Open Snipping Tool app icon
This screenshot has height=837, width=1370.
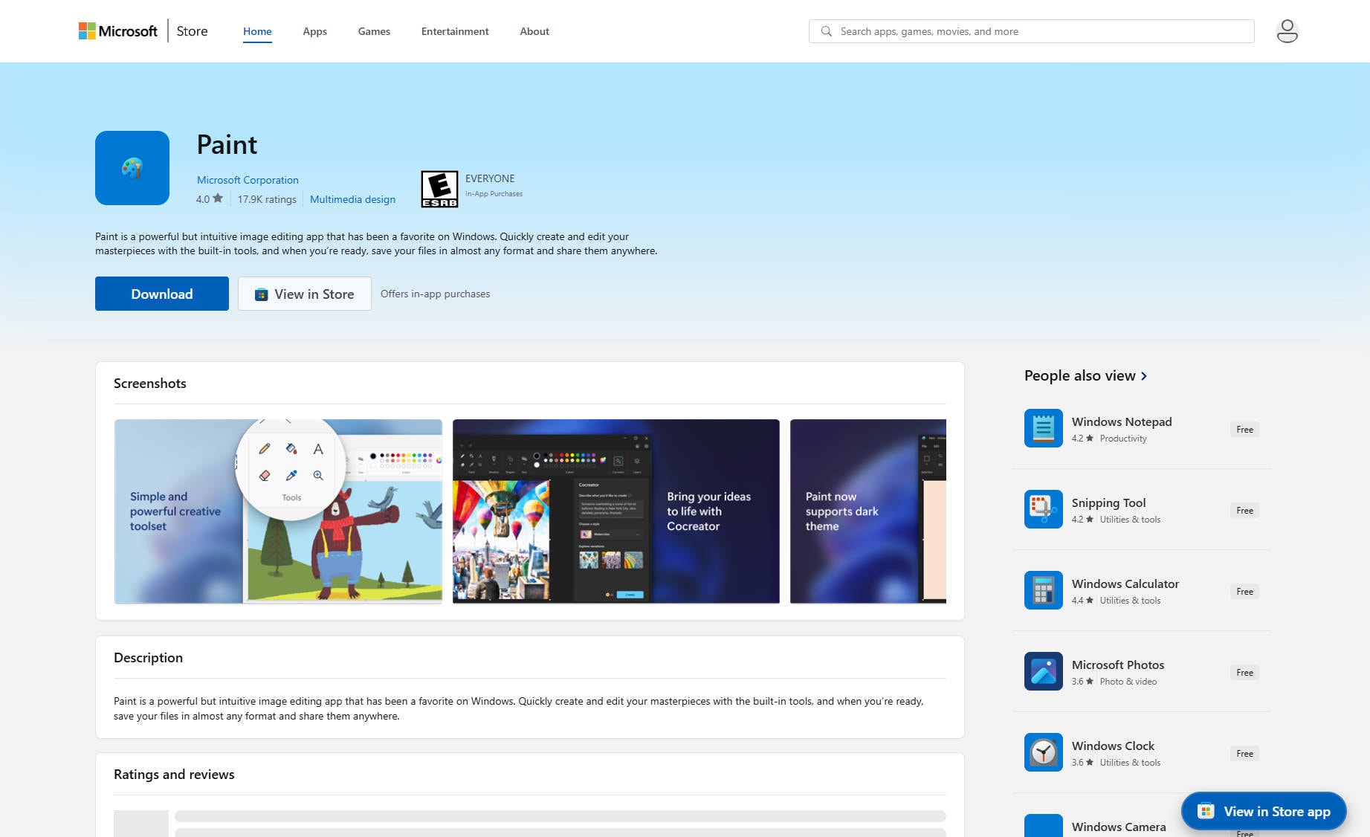(1044, 509)
